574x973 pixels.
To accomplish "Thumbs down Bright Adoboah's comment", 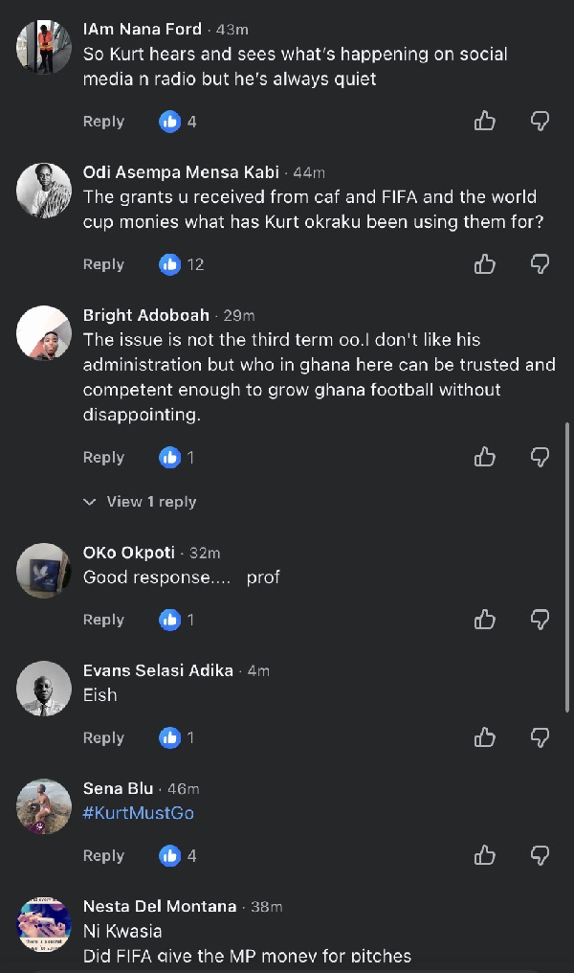I will tap(540, 458).
